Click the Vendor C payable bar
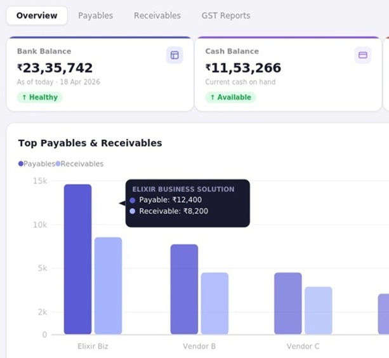Screen dimensions: 389x358 (x=288, y=303)
